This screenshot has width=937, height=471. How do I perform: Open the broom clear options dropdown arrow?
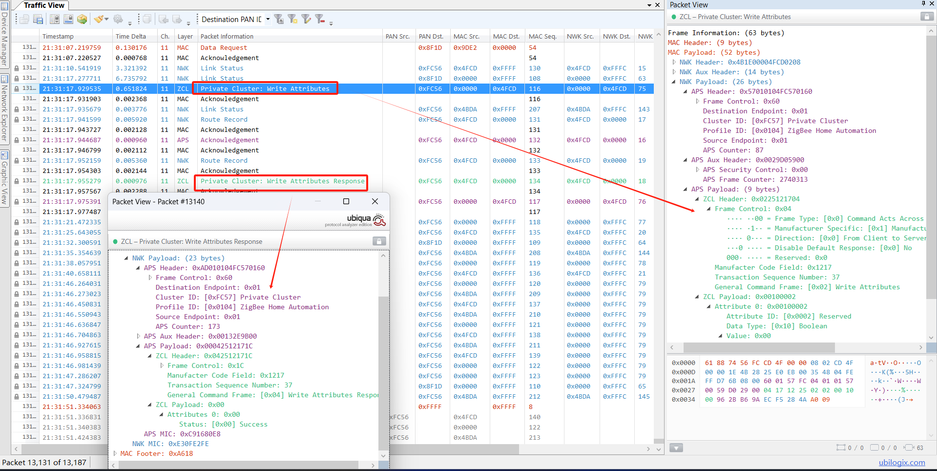(x=106, y=19)
